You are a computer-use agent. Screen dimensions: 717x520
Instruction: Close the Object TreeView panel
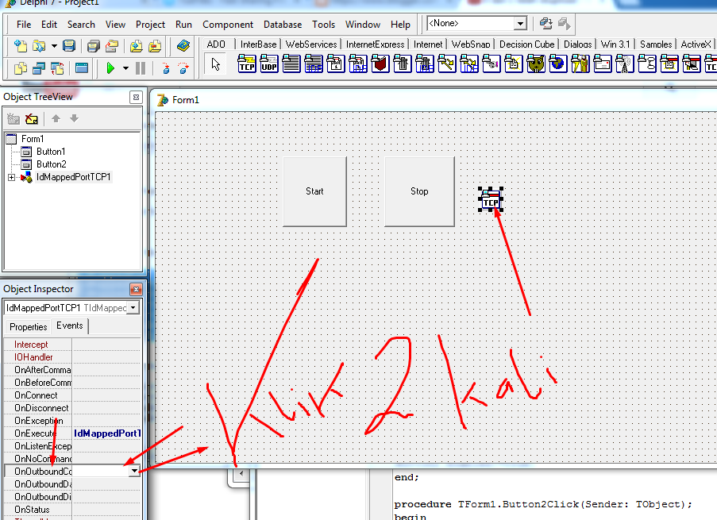[136, 97]
